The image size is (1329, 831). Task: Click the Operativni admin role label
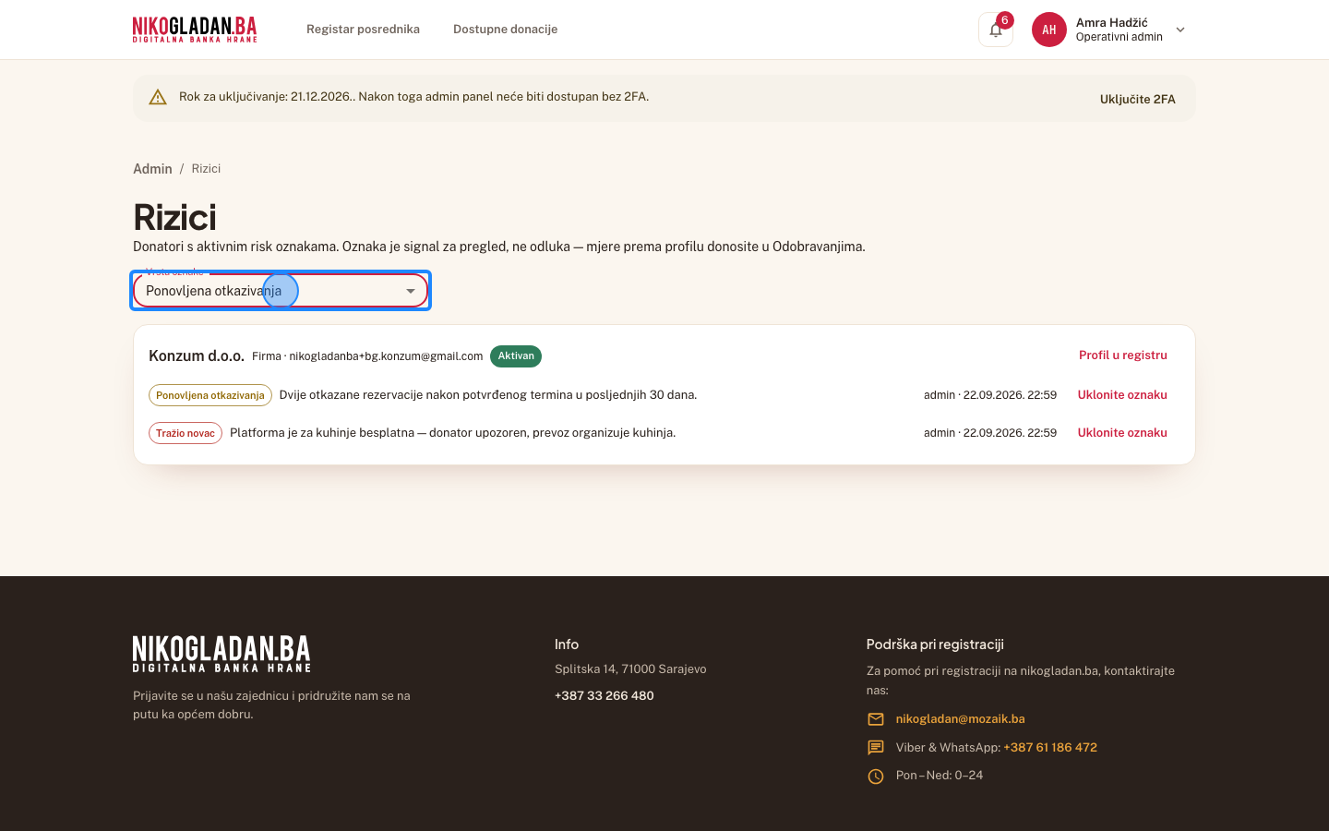tap(1119, 37)
